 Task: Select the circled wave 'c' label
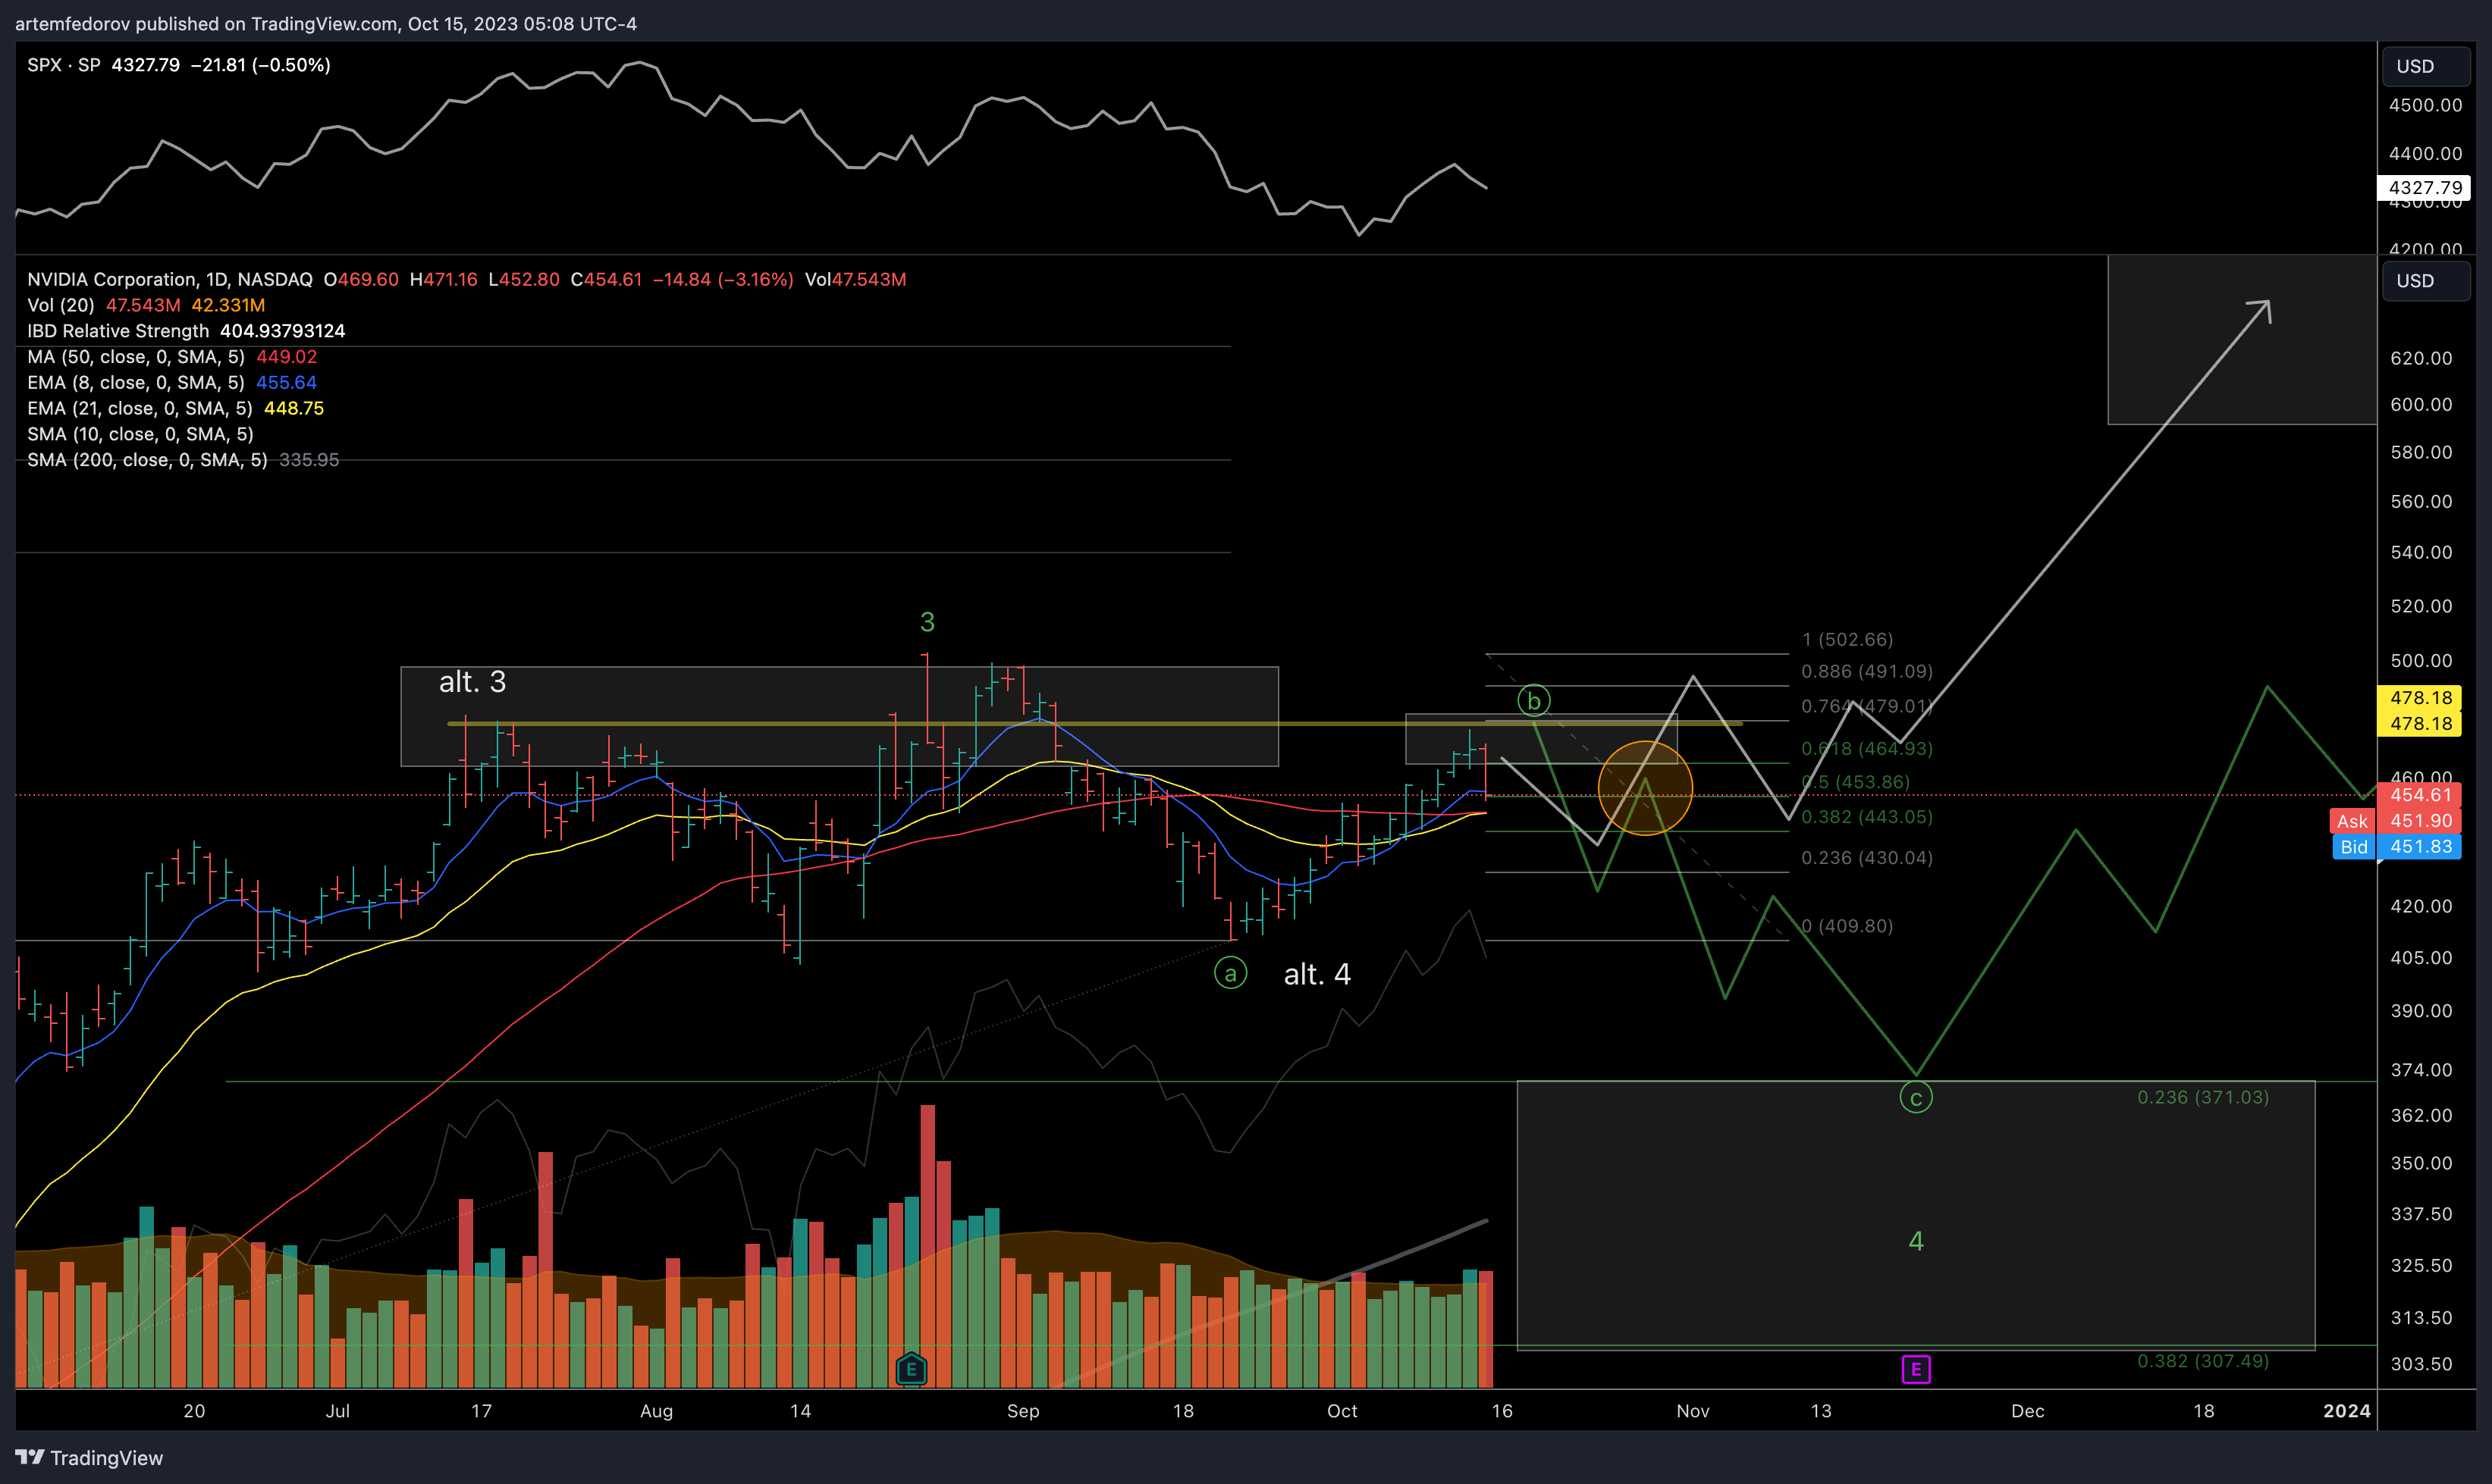[1915, 1098]
